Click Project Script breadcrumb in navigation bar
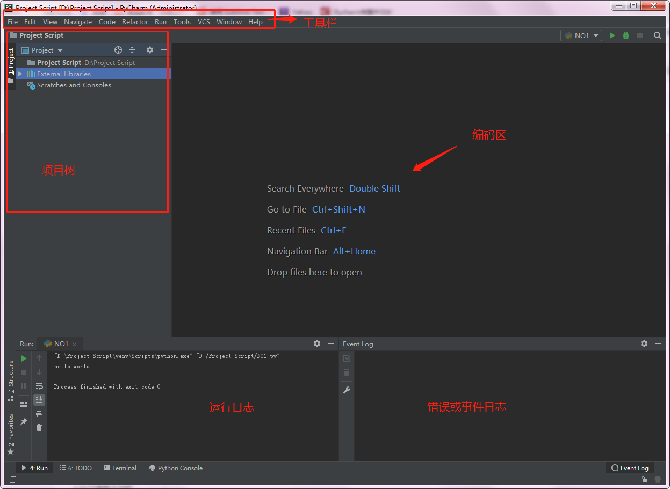Viewport: 670px width, 489px height. (37, 35)
